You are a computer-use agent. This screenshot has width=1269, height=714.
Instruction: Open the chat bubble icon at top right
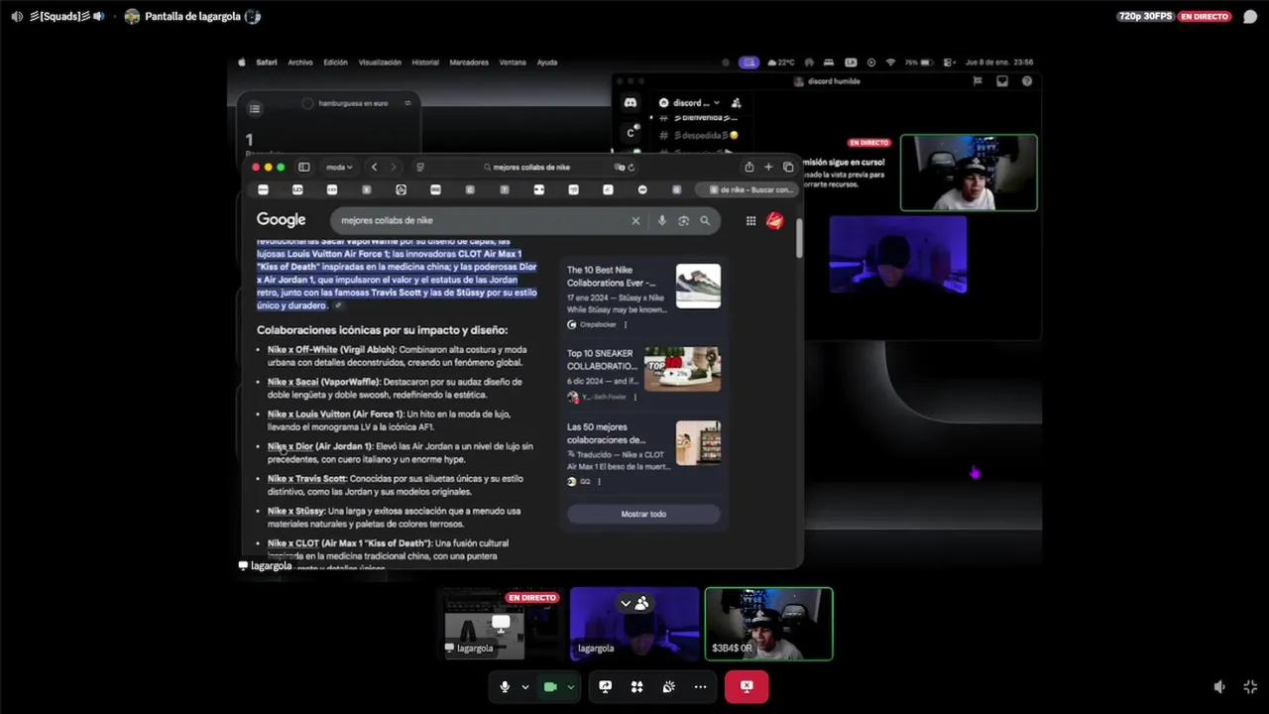[x=1250, y=17]
